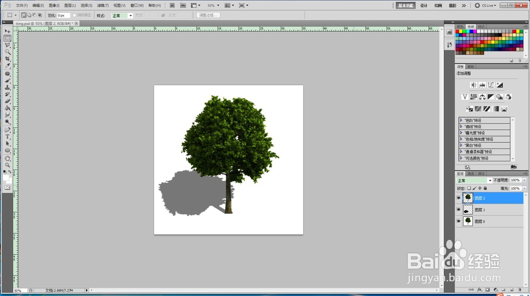
Task: Select the Dodge tool
Action: (7, 122)
